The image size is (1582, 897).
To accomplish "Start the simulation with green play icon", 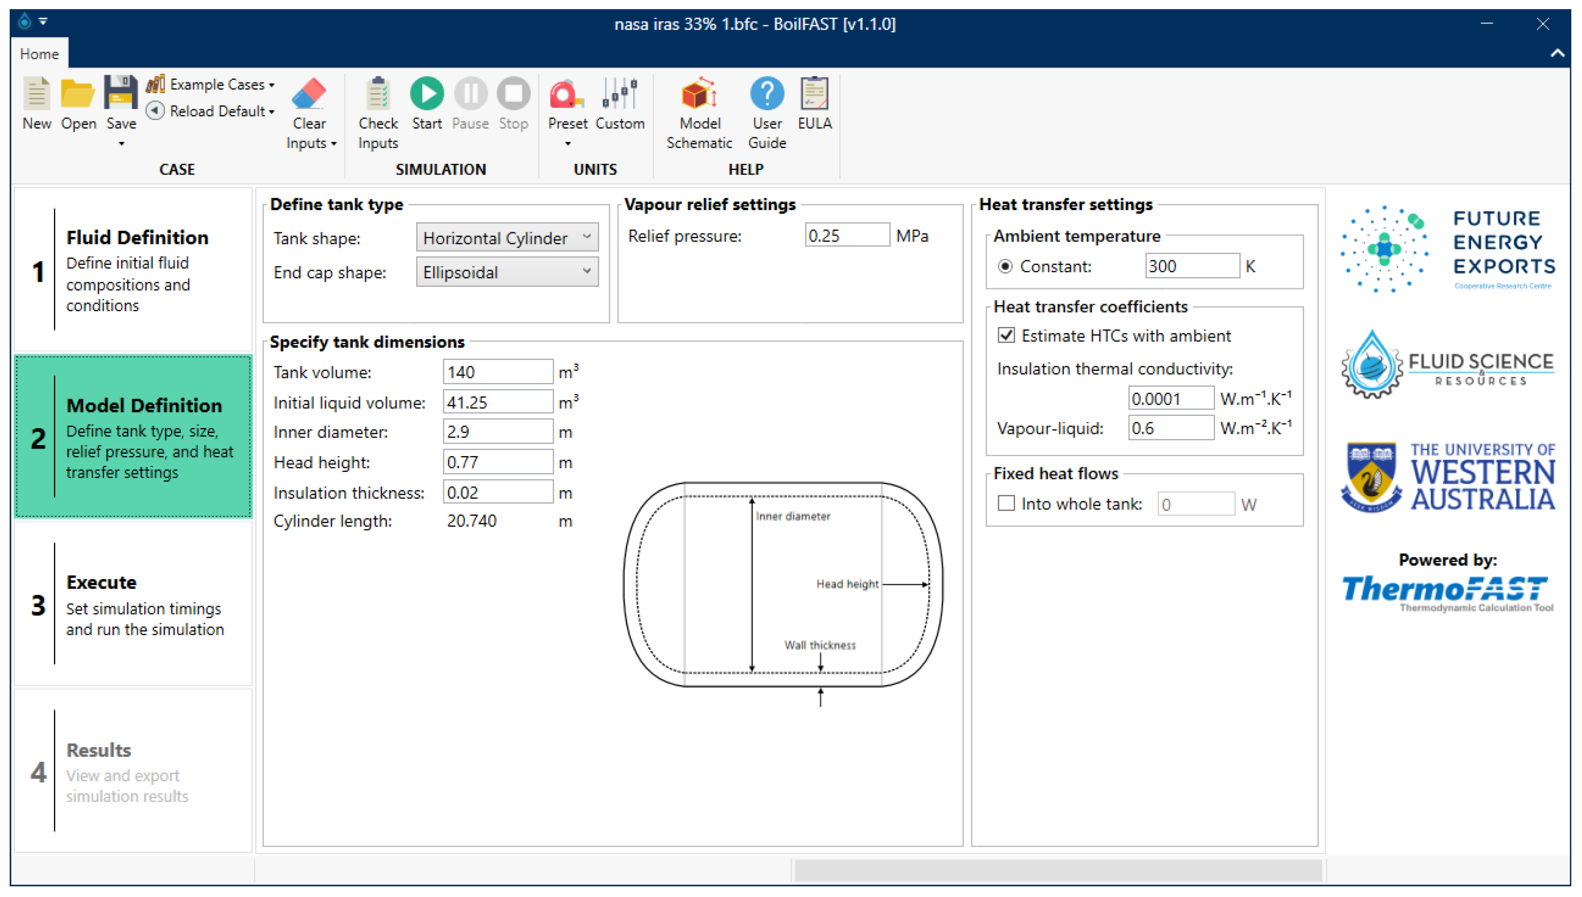I will 427,94.
